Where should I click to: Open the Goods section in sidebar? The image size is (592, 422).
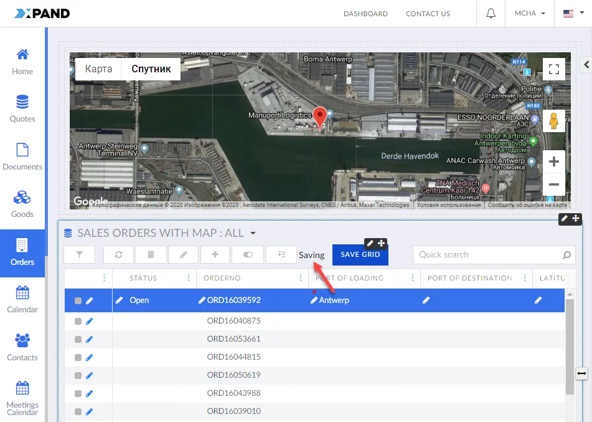(x=22, y=205)
